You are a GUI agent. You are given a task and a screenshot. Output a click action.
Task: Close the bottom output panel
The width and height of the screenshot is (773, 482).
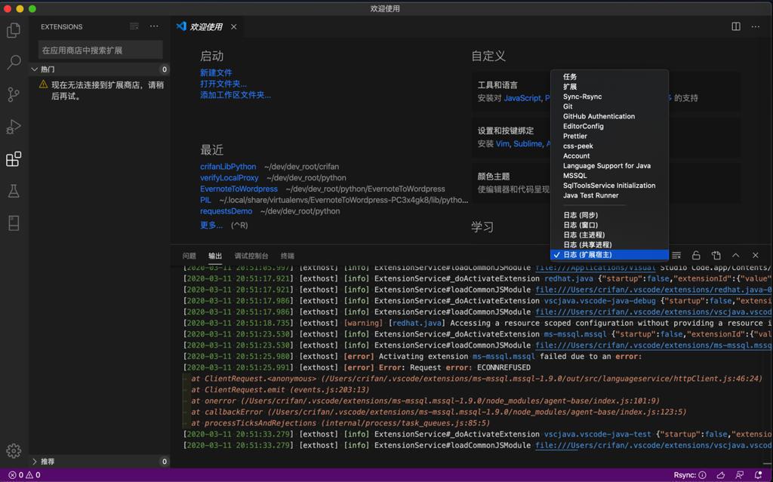point(755,255)
